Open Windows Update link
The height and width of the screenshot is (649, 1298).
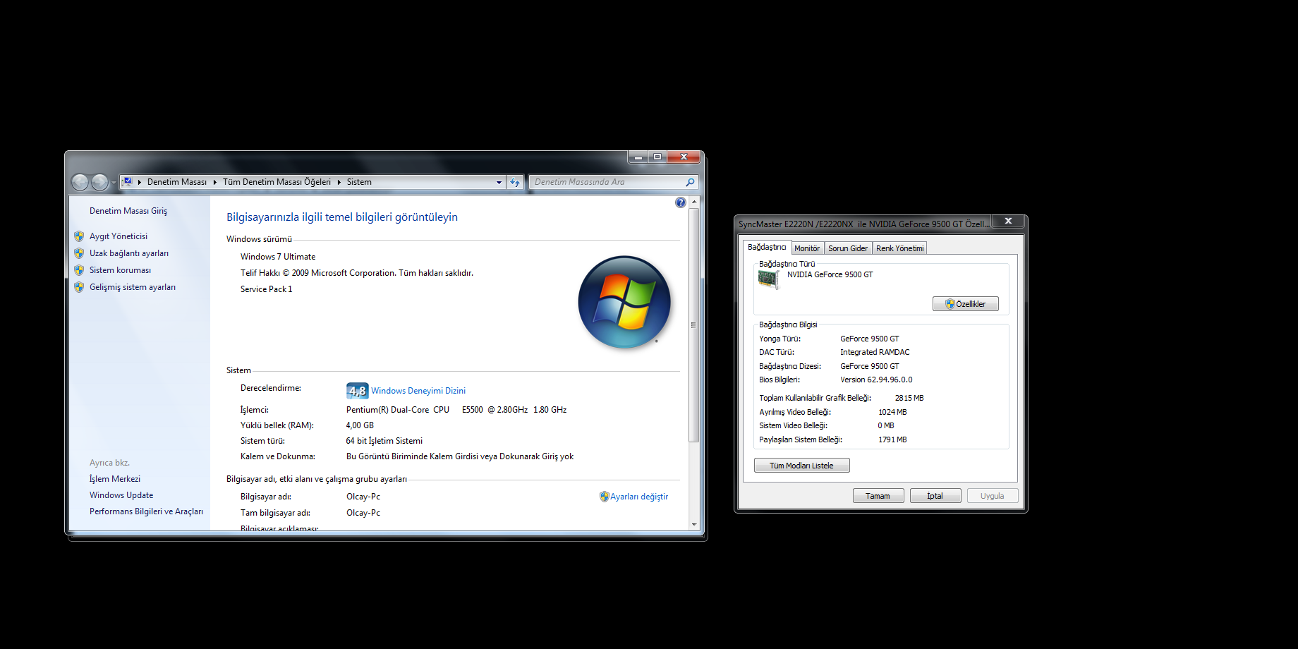[121, 495]
